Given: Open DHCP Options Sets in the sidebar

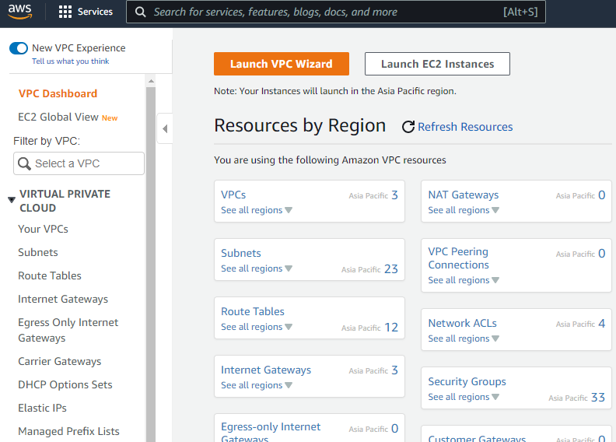Looking at the screenshot, I should click(x=65, y=384).
